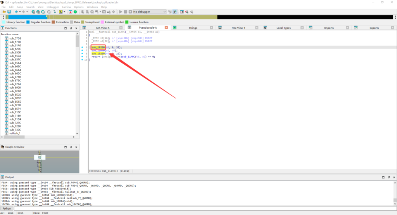Switch to the Exports tab

coord(374,28)
